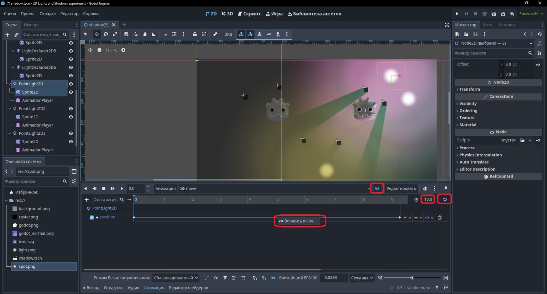Delete the position track with trash icon
Image resolution: width=547 pixels, height=294 pixels.
pos(439,218)
